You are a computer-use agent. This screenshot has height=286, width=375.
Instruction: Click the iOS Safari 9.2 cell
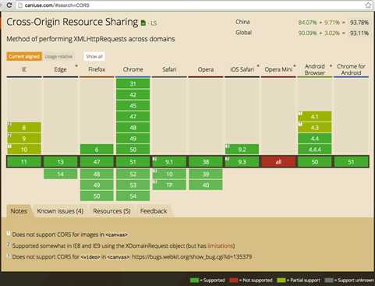[242, 150]
